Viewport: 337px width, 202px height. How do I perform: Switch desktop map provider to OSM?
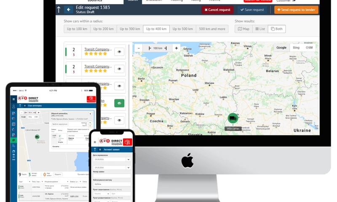pyautogui.click(x=309, y=48)
